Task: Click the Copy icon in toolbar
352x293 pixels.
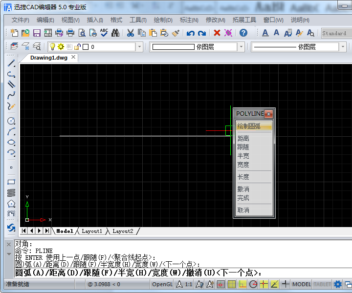Action: 142,33
